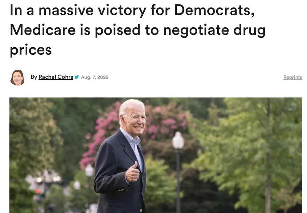The height and width of the screenshot is (213, 307).
Task: Click the word "Democrats" in the headline
Action: click(215, 10)
